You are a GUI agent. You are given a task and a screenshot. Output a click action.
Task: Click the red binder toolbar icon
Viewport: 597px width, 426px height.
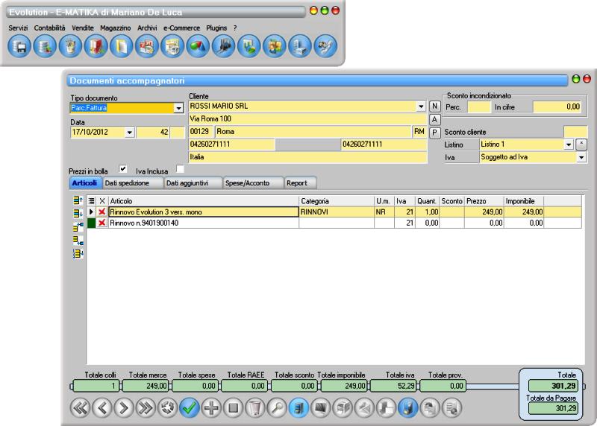pyautogui.click(x=96, y=46)
